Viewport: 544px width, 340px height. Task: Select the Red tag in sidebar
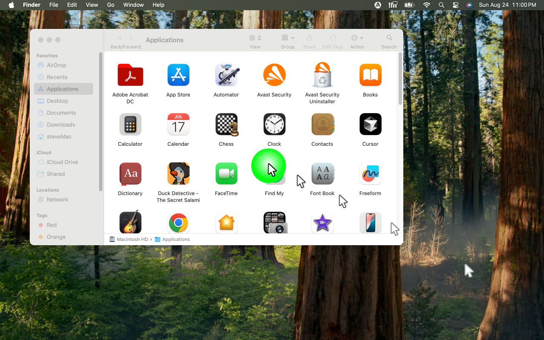[63, 225]
